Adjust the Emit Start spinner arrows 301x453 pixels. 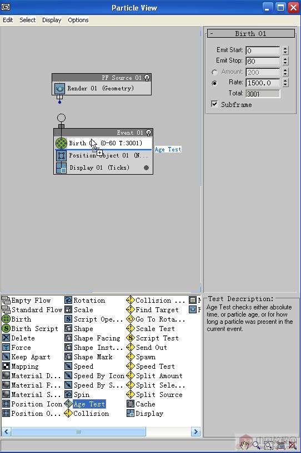(285, 50)
